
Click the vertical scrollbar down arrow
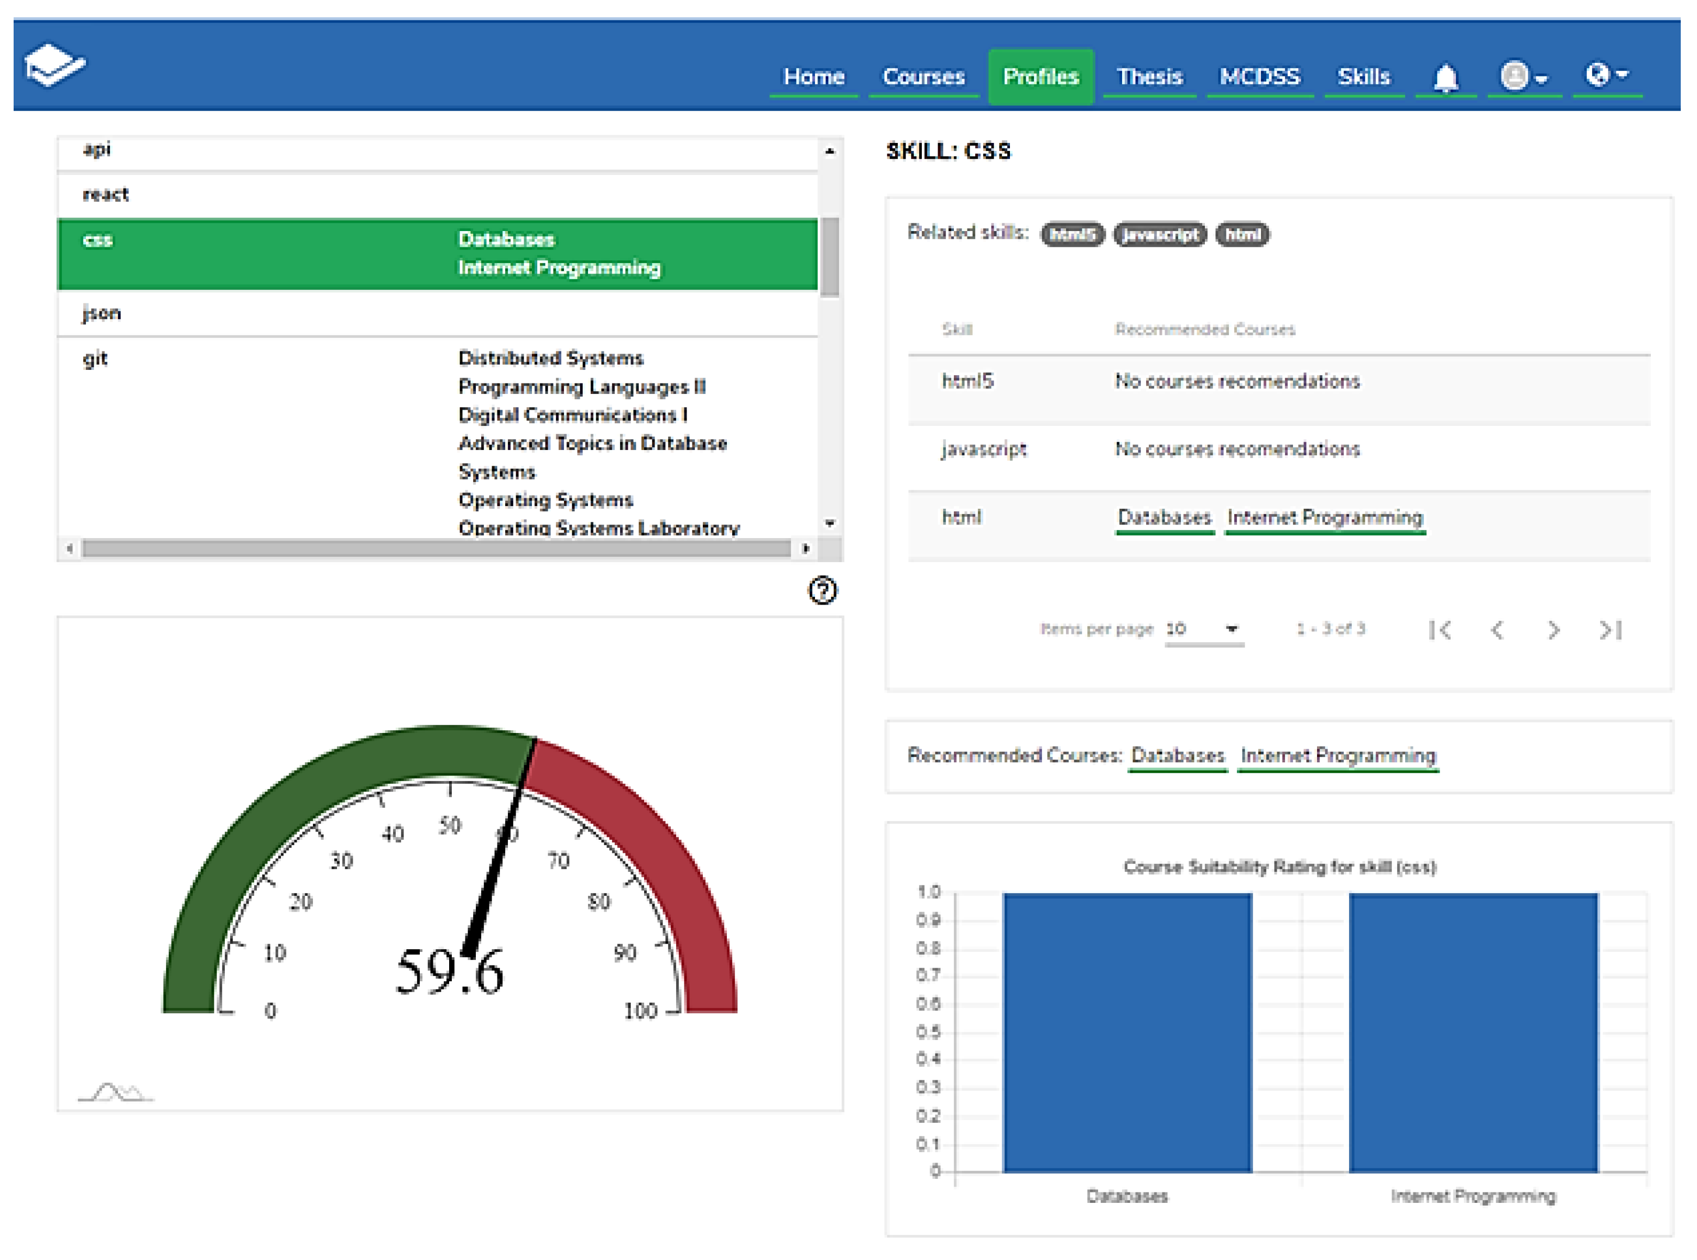830,523
